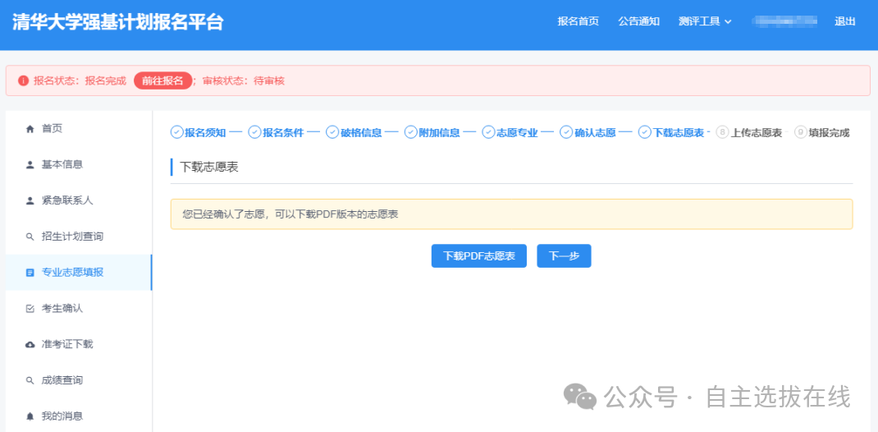The height and width of the screenshot is (432, 878).
Task: Click the form icon beside 专业志愿填报
Action: click(x=30, y=273)
